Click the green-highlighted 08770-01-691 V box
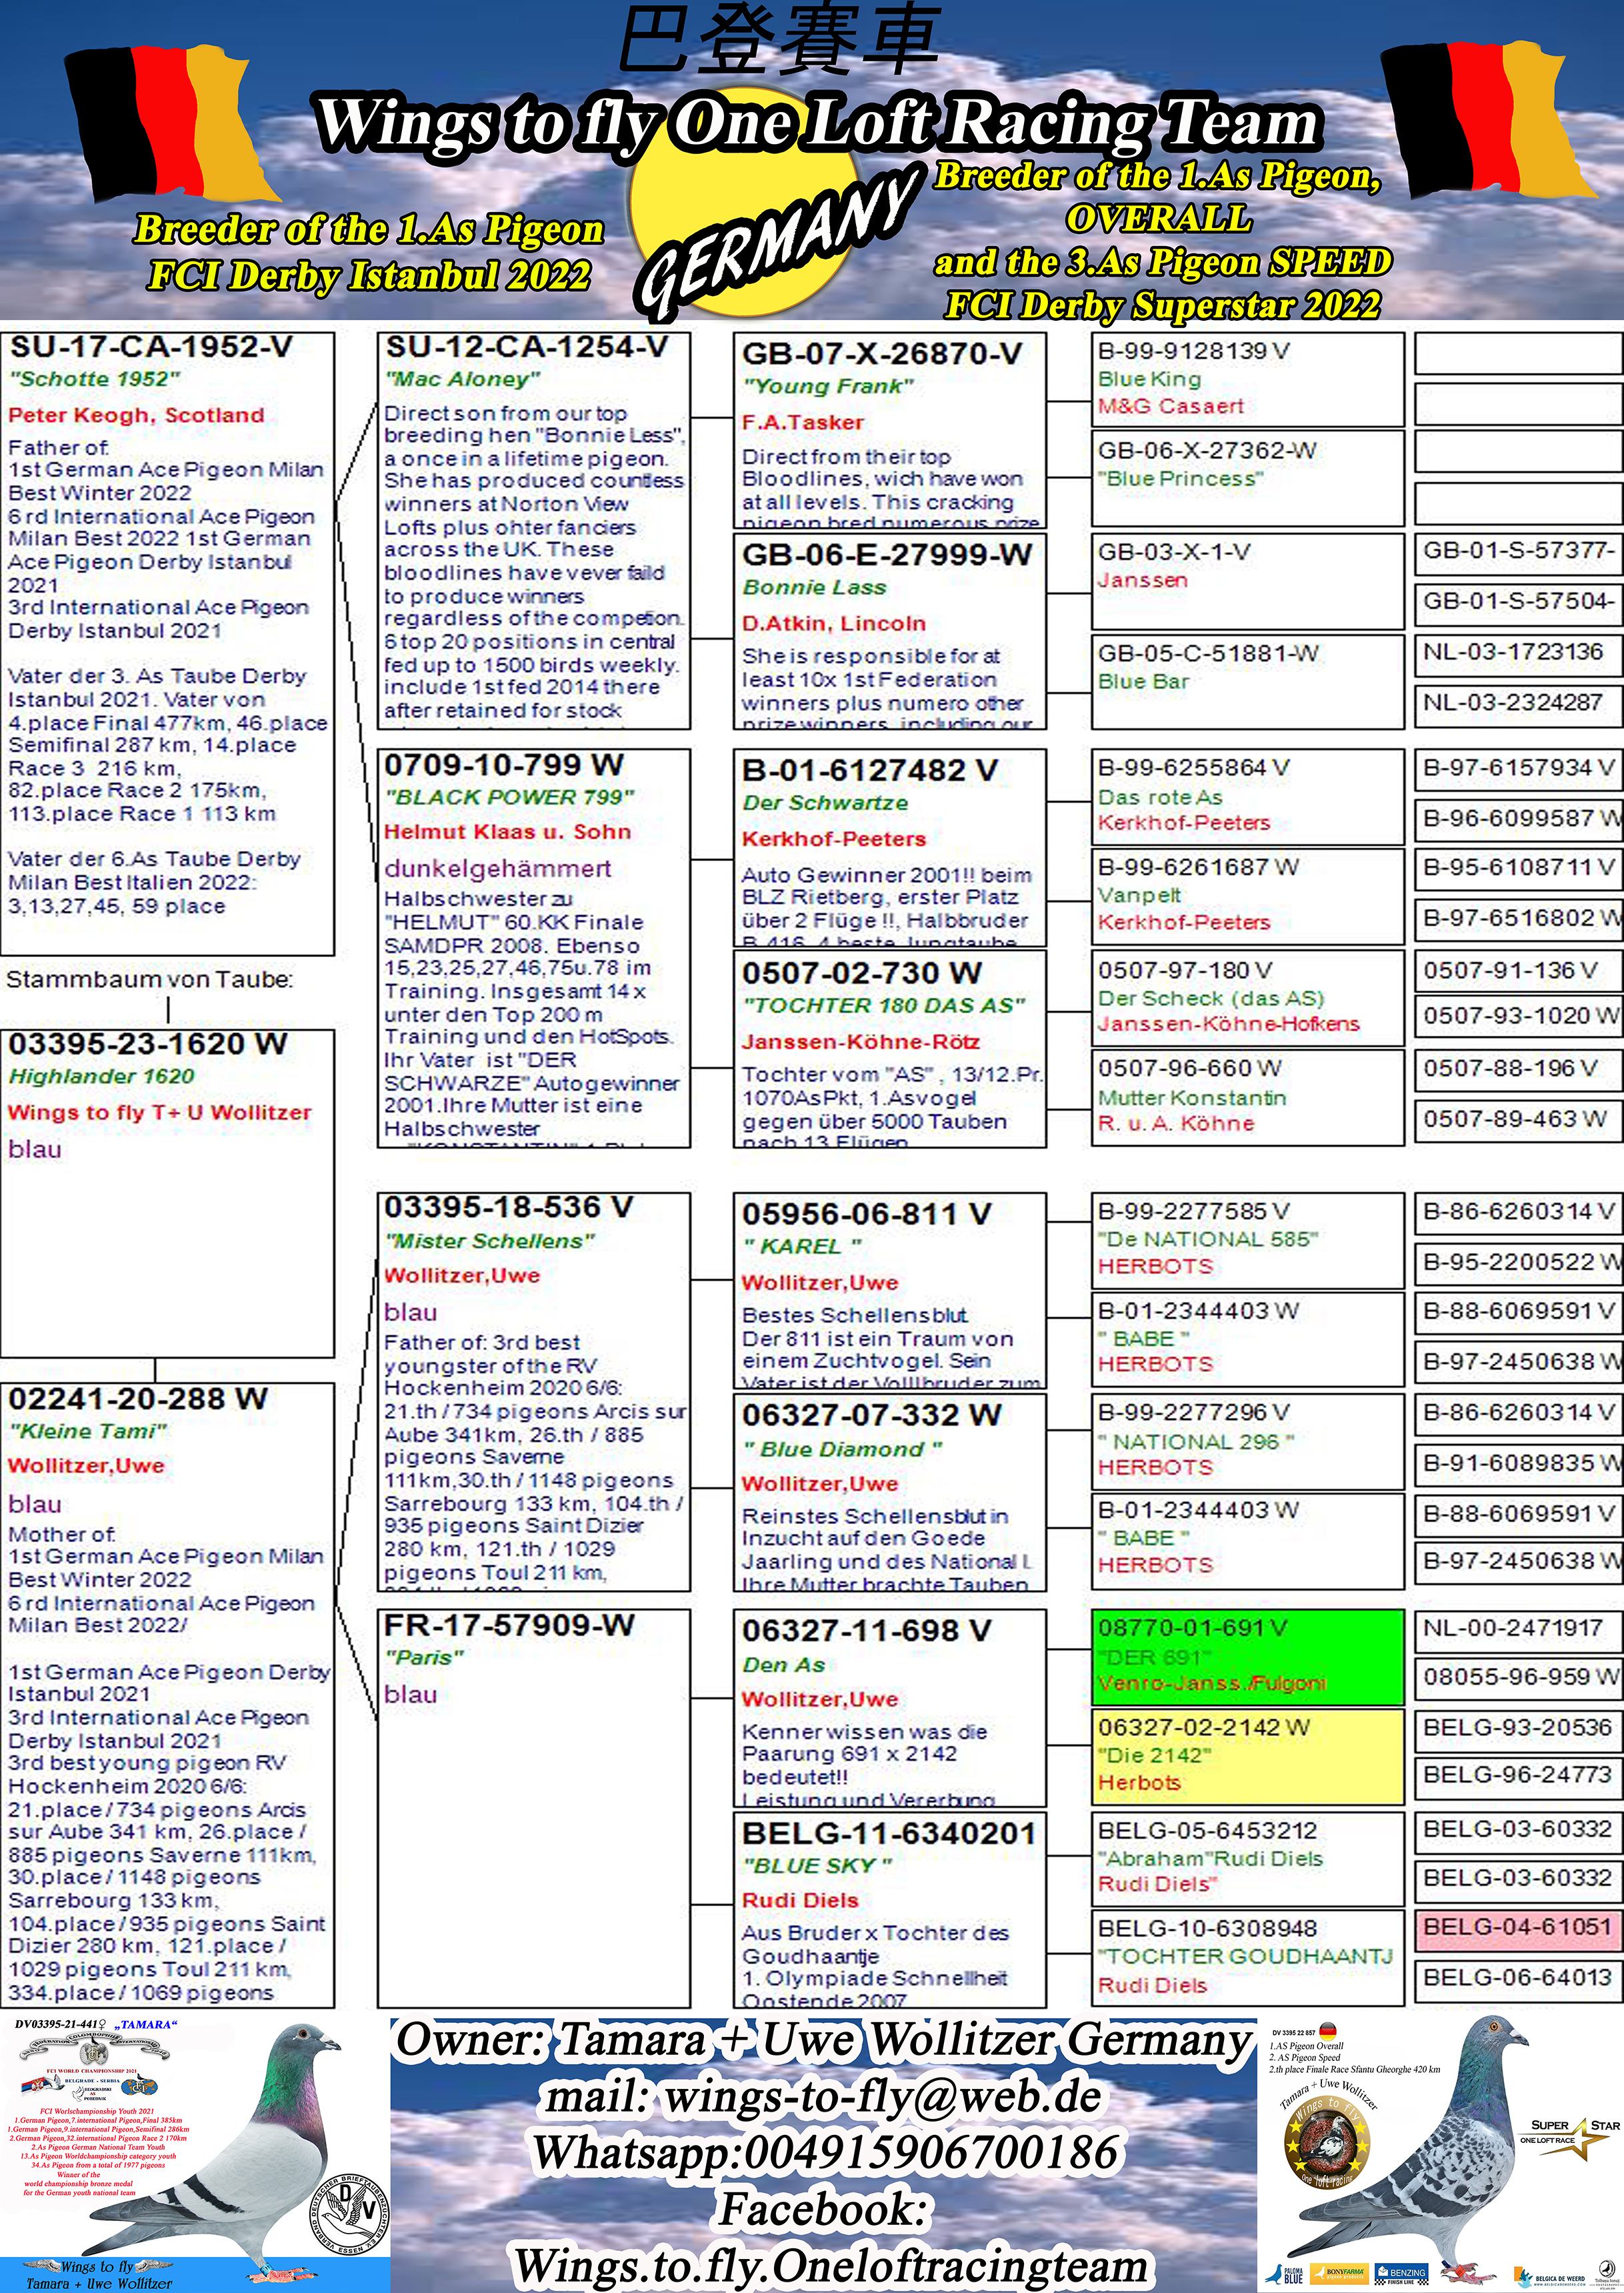 point(1247,1657)
